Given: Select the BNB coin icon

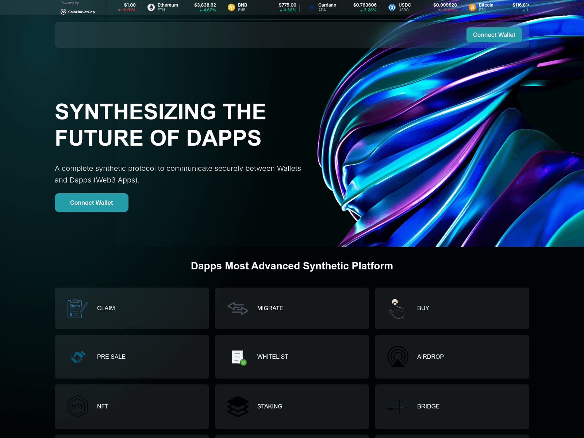Looking at the screenshot, I should (231, 7).
